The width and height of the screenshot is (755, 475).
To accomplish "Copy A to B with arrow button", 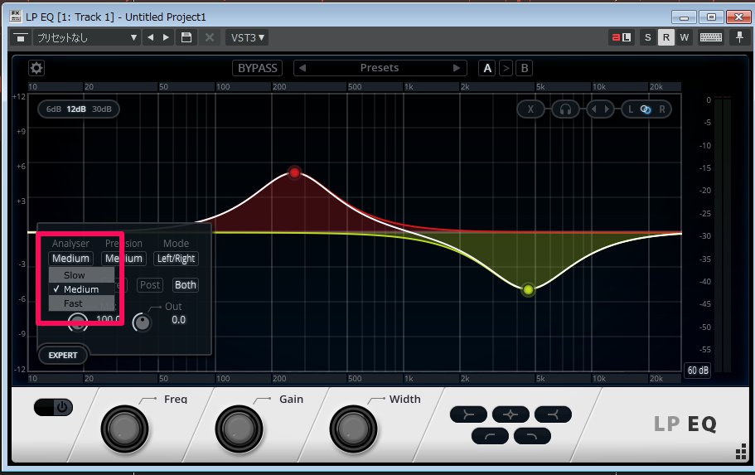I will pyautogui.click(x=506, y=68).
